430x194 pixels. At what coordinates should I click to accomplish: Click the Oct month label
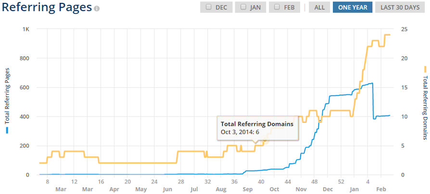point(274,189)
